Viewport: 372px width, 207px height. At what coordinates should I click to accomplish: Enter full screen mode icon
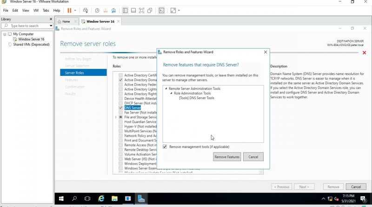(141, 10)
